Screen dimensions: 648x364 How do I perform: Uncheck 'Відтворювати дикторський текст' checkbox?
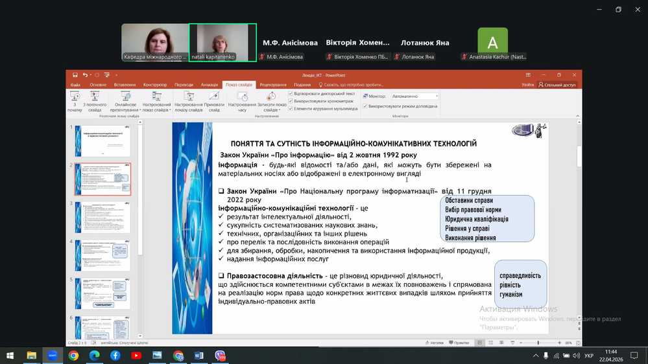click(291, 94)
